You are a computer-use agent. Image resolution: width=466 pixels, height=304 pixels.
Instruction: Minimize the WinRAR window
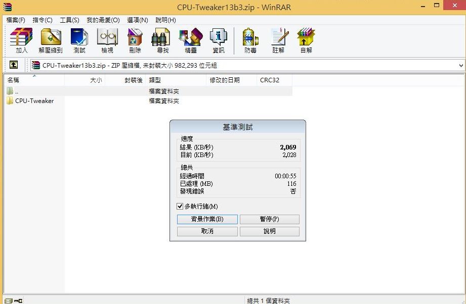pos(423,6)
